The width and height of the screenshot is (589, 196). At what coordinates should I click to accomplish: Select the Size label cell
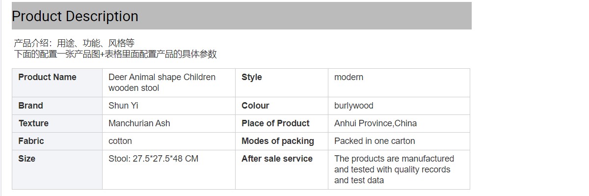coord(57,169)
